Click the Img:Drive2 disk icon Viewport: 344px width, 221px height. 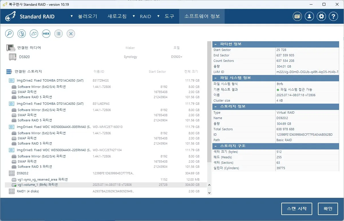[x=11, y=81]
